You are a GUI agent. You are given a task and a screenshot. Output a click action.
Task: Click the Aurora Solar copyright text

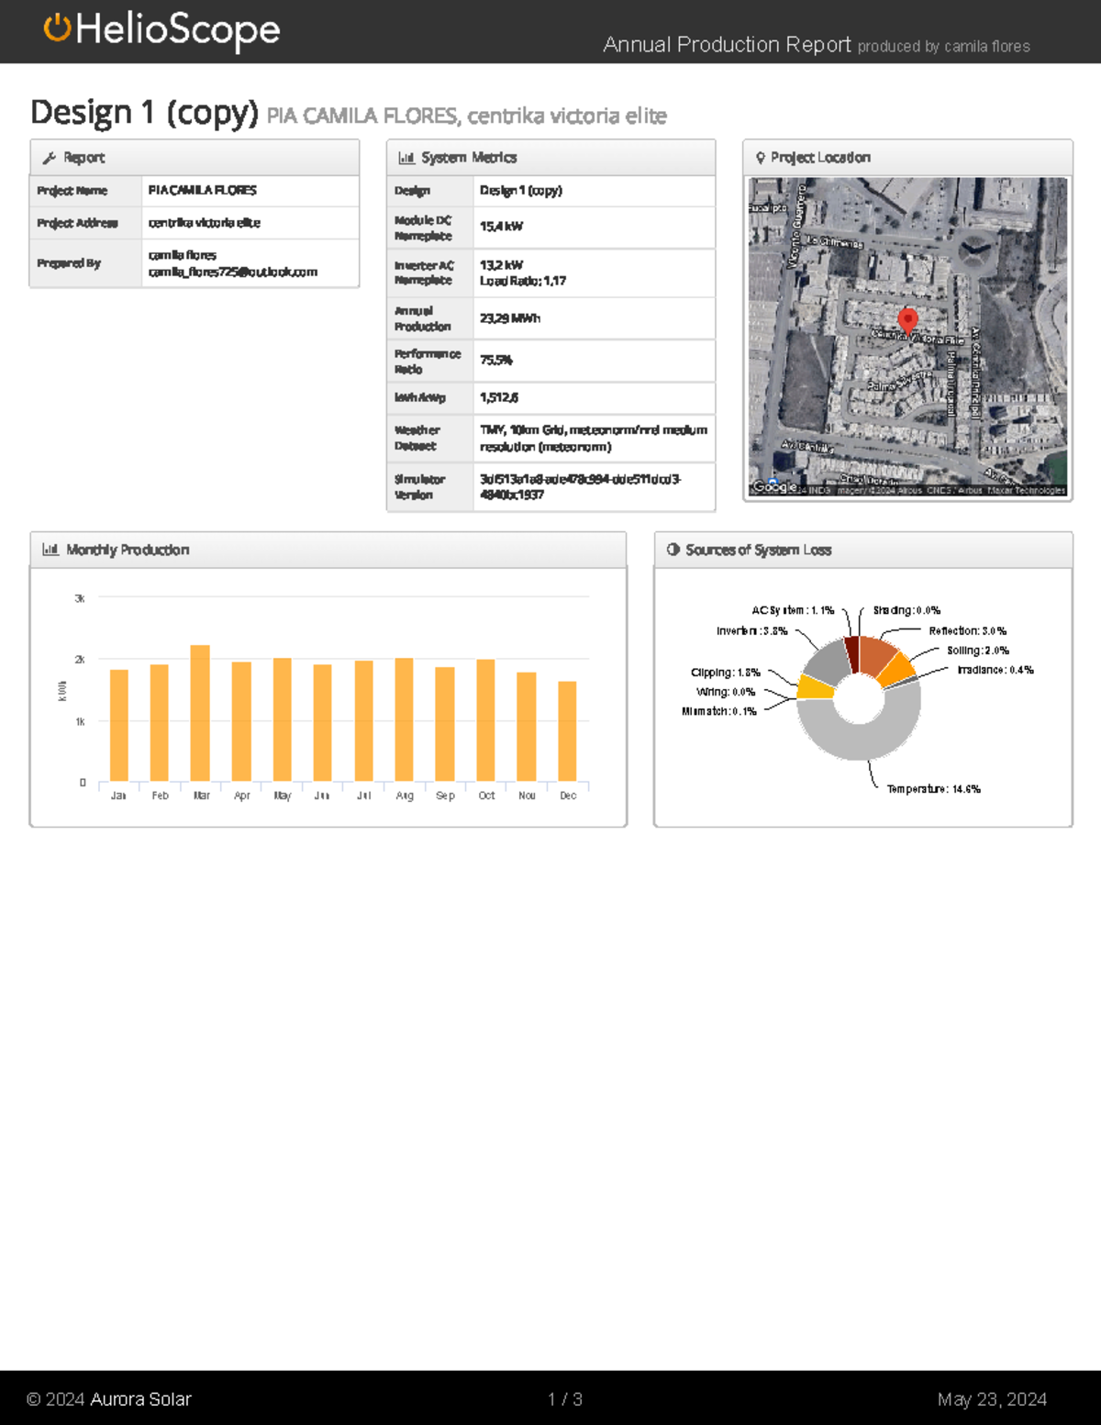click(x=110, y=1399)
